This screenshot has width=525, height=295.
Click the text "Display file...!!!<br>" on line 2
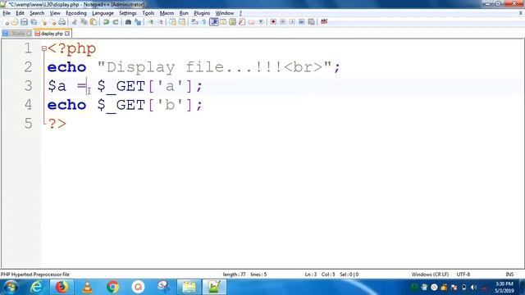(214, 67)
